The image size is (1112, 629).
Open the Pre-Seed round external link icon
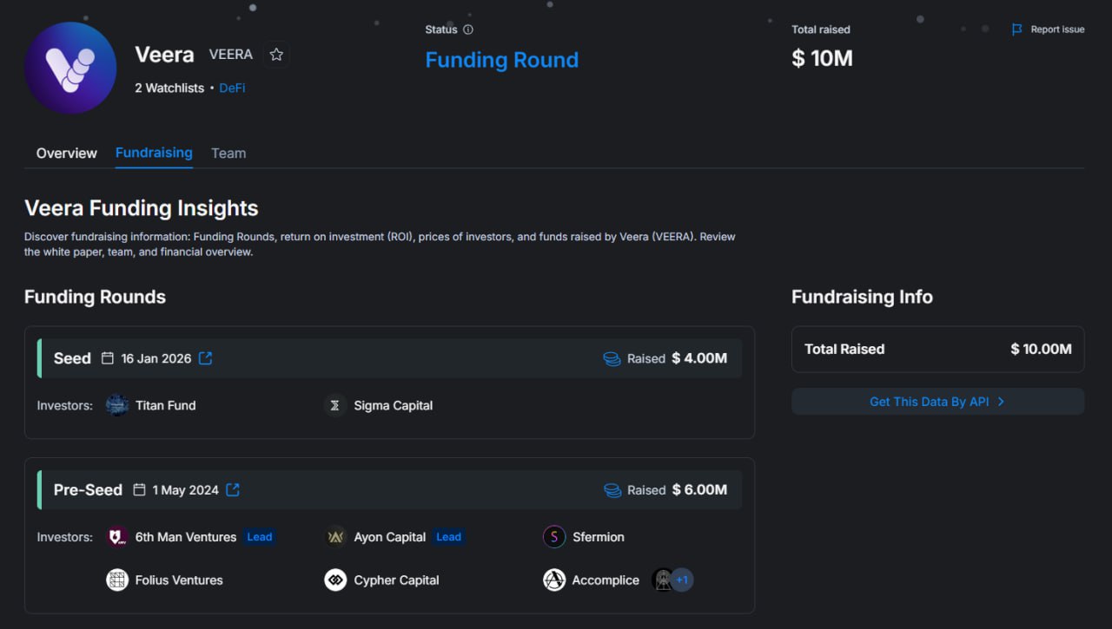click(233, 490)
